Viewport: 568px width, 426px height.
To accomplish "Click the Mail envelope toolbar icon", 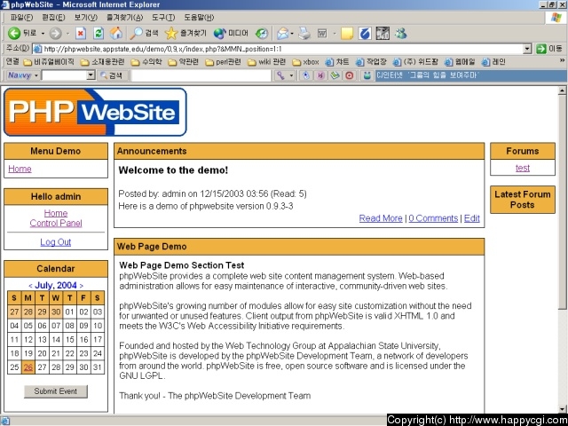I will click(282, 34).
